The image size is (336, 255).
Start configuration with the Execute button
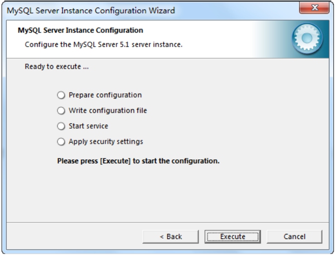(x=233, y=236)
